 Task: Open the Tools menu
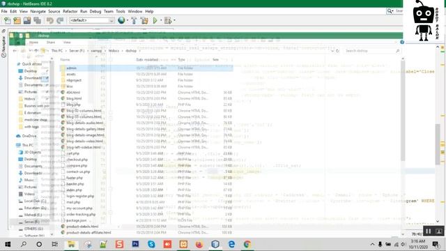pos(121,11)
